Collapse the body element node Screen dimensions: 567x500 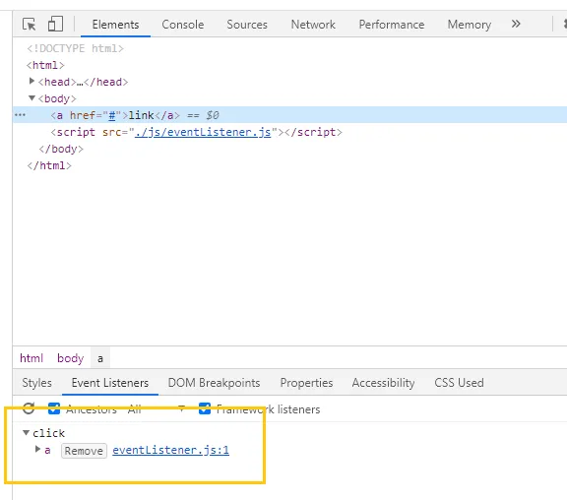point(31,98)
